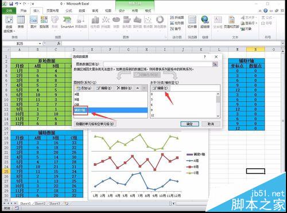Switch to the 页面布局 Page Layout tab
Image resolution: width=287 pixels, height=213 pixels.
(x=52, y=11)
